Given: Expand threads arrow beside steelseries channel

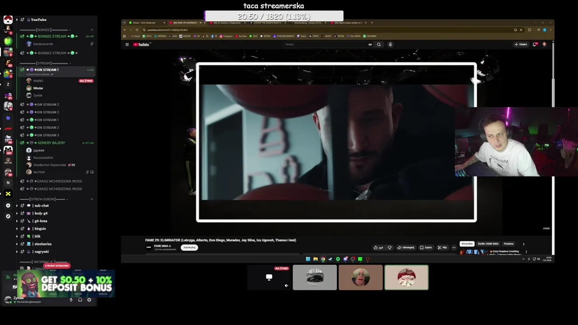Looking at the screenshot, I should (x=17, y=244).
